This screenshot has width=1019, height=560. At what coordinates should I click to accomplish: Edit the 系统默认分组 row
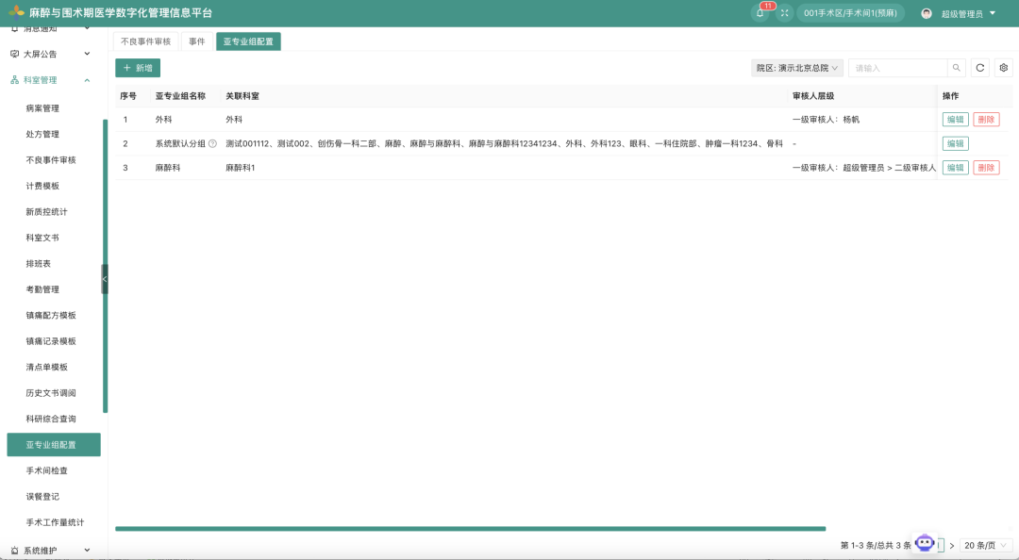[x=955, y=143]
